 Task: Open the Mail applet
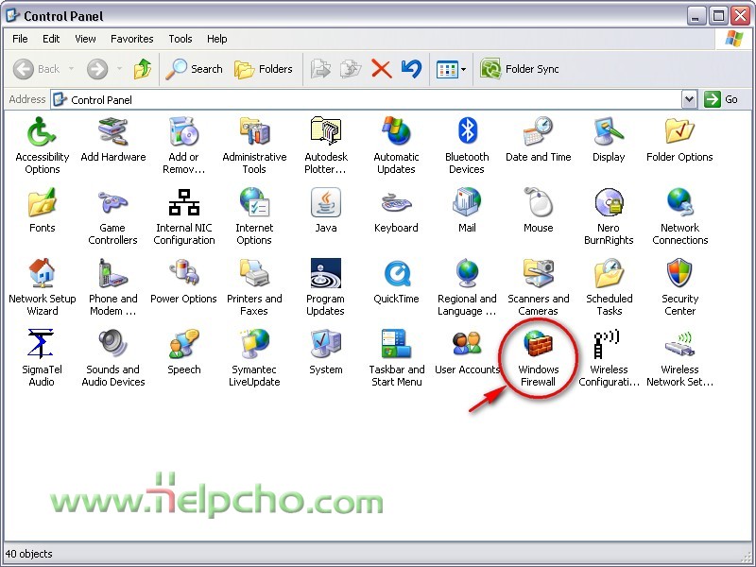tap(467, 211)
